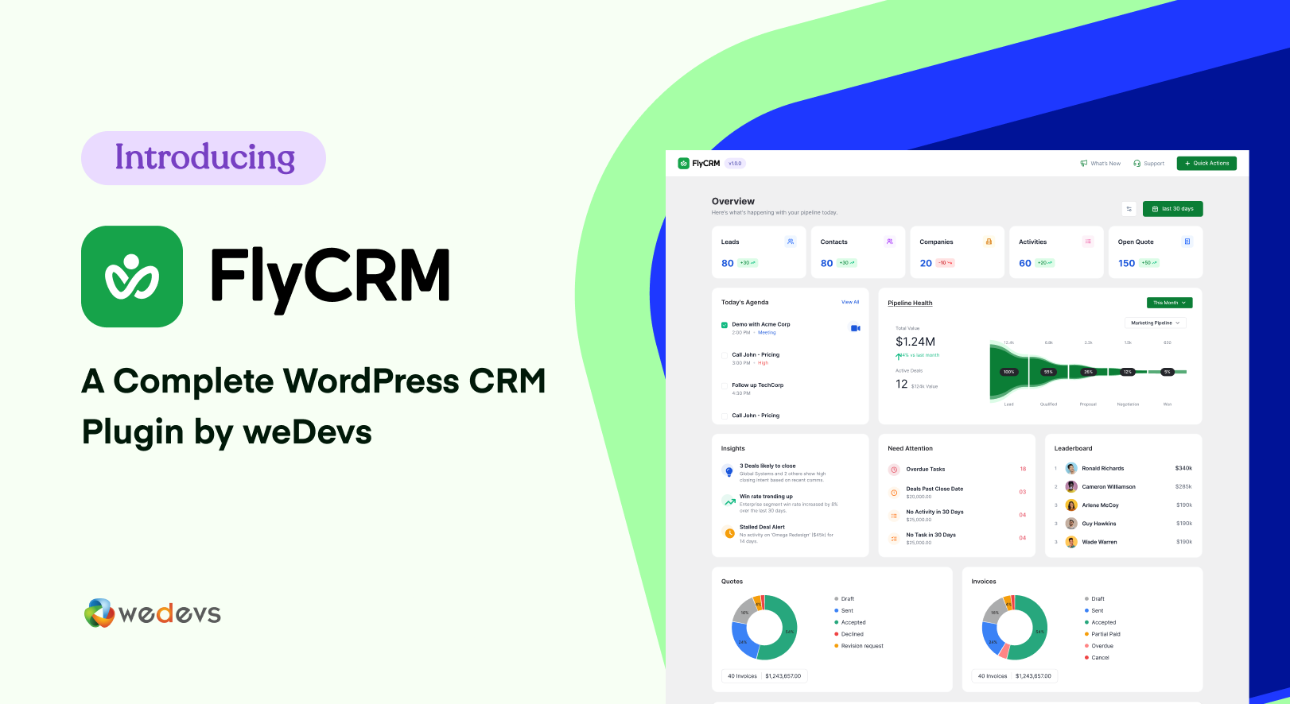Open What's New megaphone icon

1083,164
